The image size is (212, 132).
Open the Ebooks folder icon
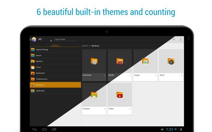(120, 61)
